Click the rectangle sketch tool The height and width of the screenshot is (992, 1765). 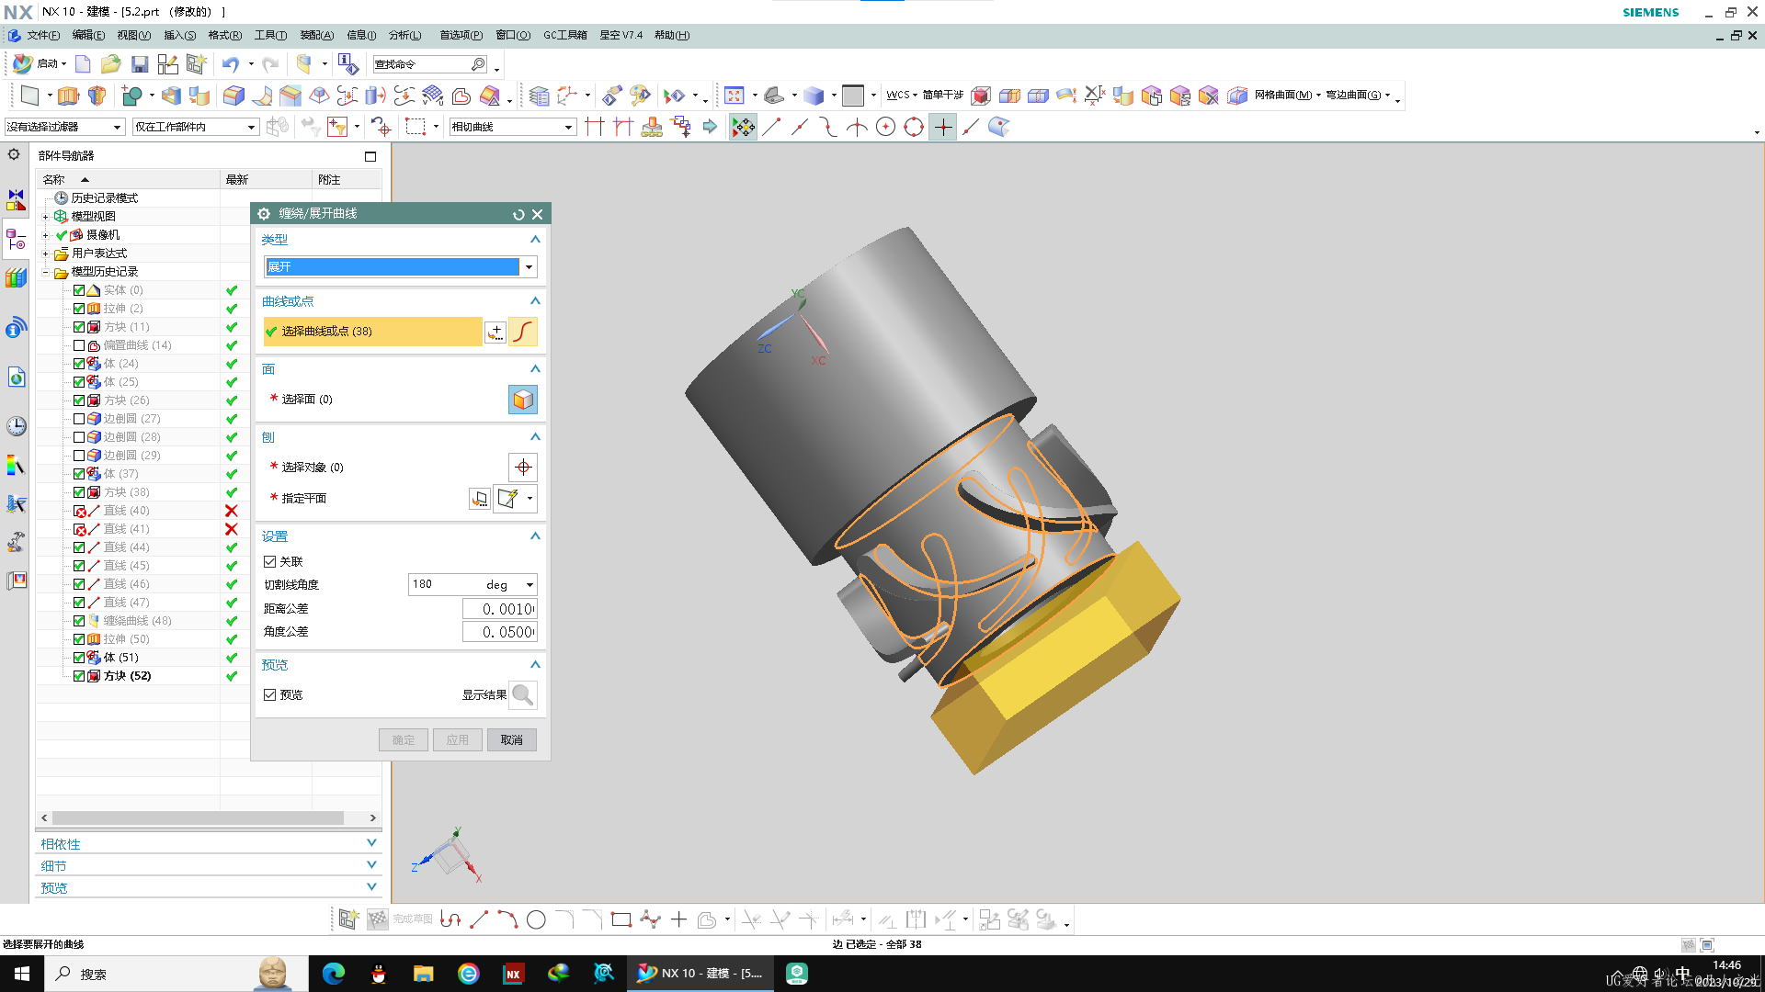click(x=621, y=919)
